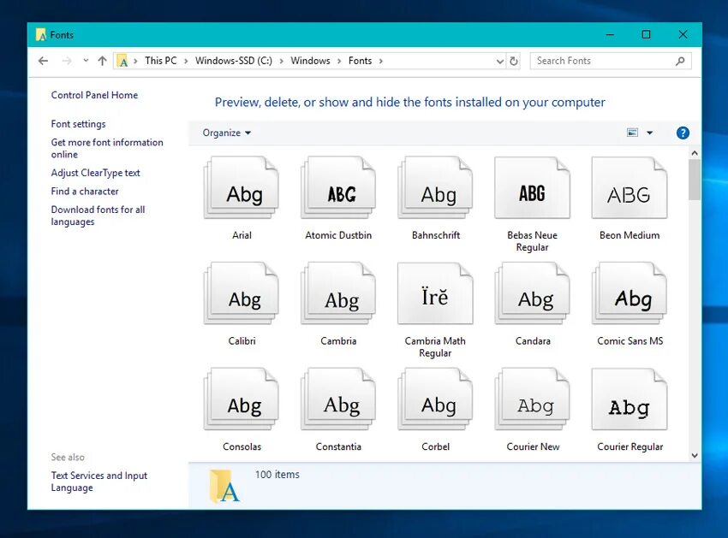Open help with the blue question mark
Viewport: 728px width, 538px height.
(x=683, y=133)
